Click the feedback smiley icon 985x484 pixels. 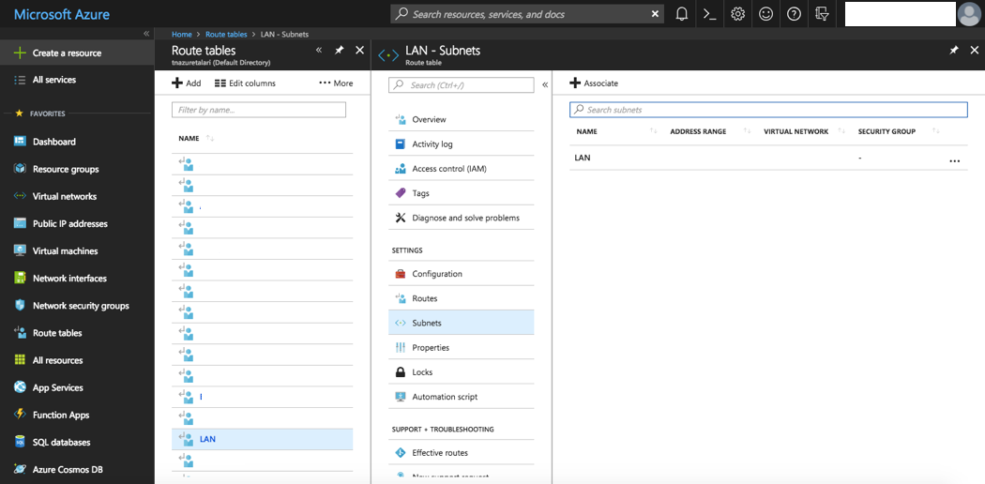766,14
